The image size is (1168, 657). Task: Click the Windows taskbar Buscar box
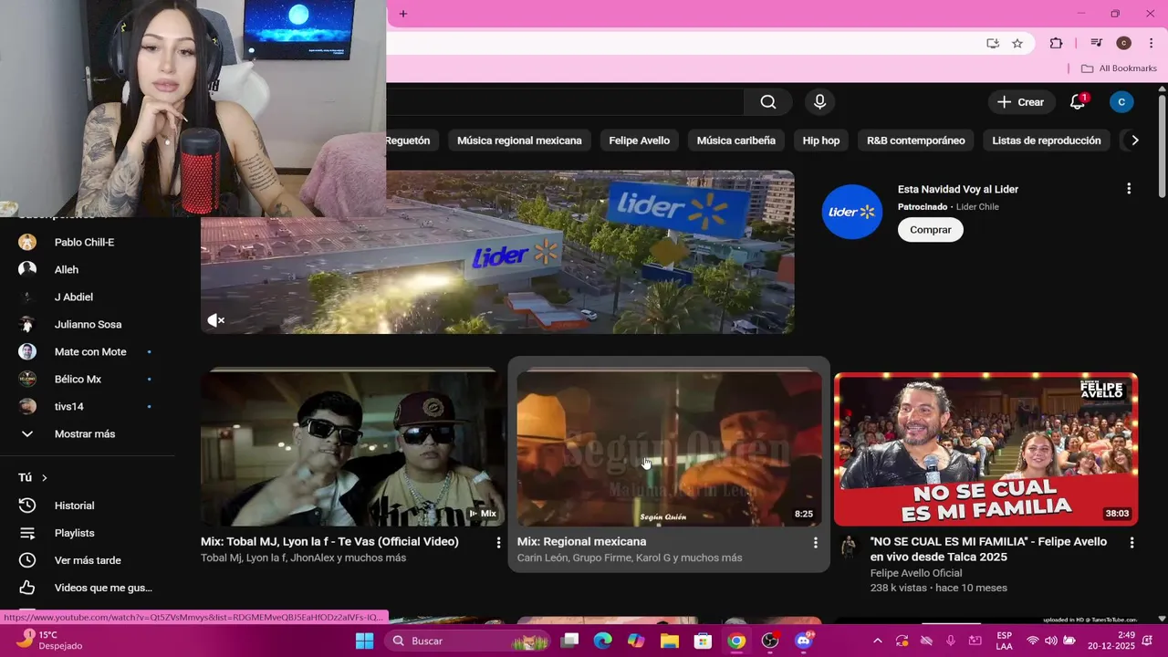point(466,641)
